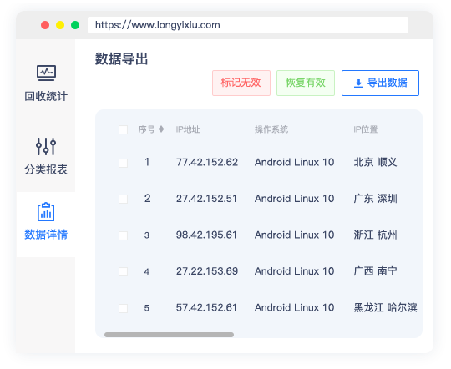Image resolution: width=451 pixels, height=369 pixels.
Task: Click Android Linux 10 in row 3
Action: coord(295,235)
